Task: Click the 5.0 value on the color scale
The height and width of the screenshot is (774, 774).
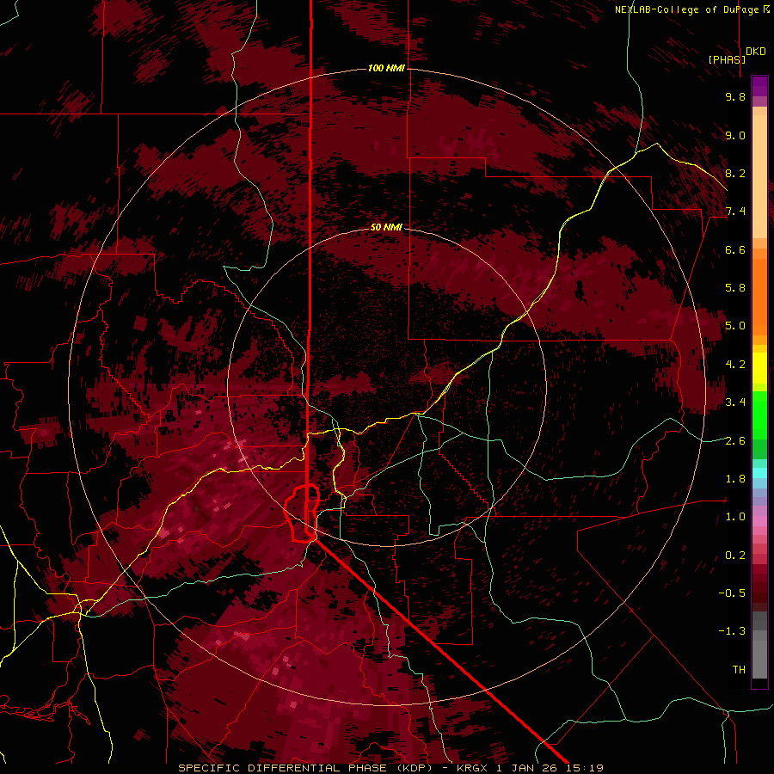Action: [735, 326]
